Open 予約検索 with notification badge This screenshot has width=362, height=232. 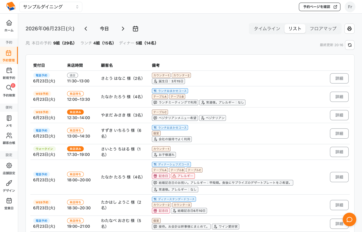[x=9, y=91]
